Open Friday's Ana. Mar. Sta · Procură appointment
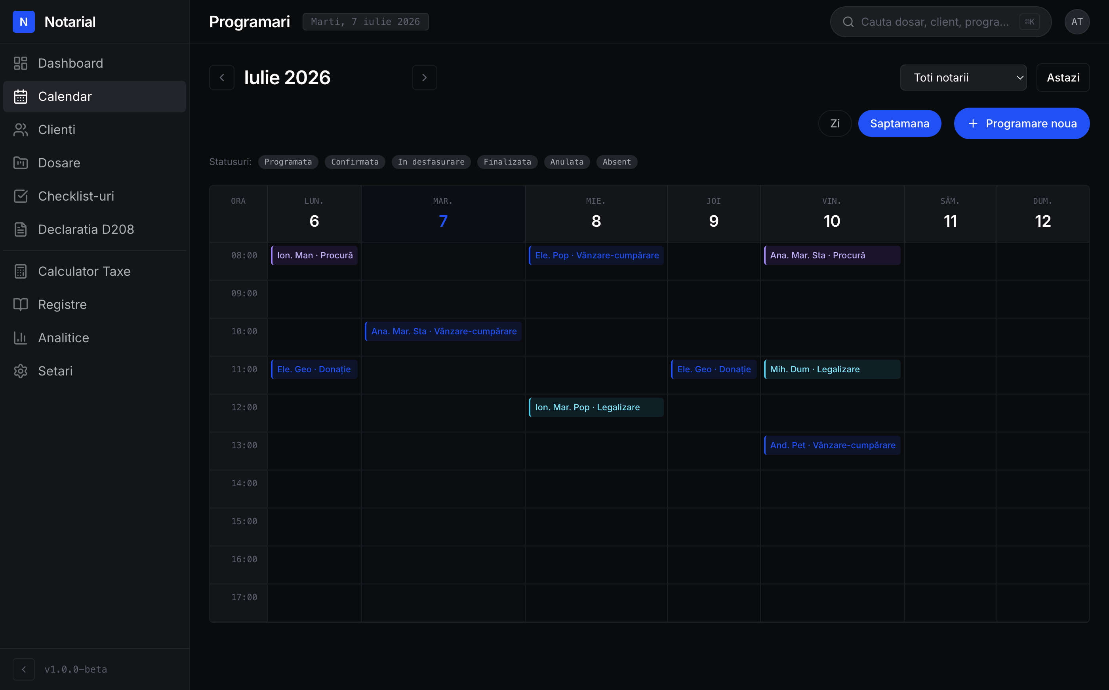1109x690 pixels. pos(832,255)
